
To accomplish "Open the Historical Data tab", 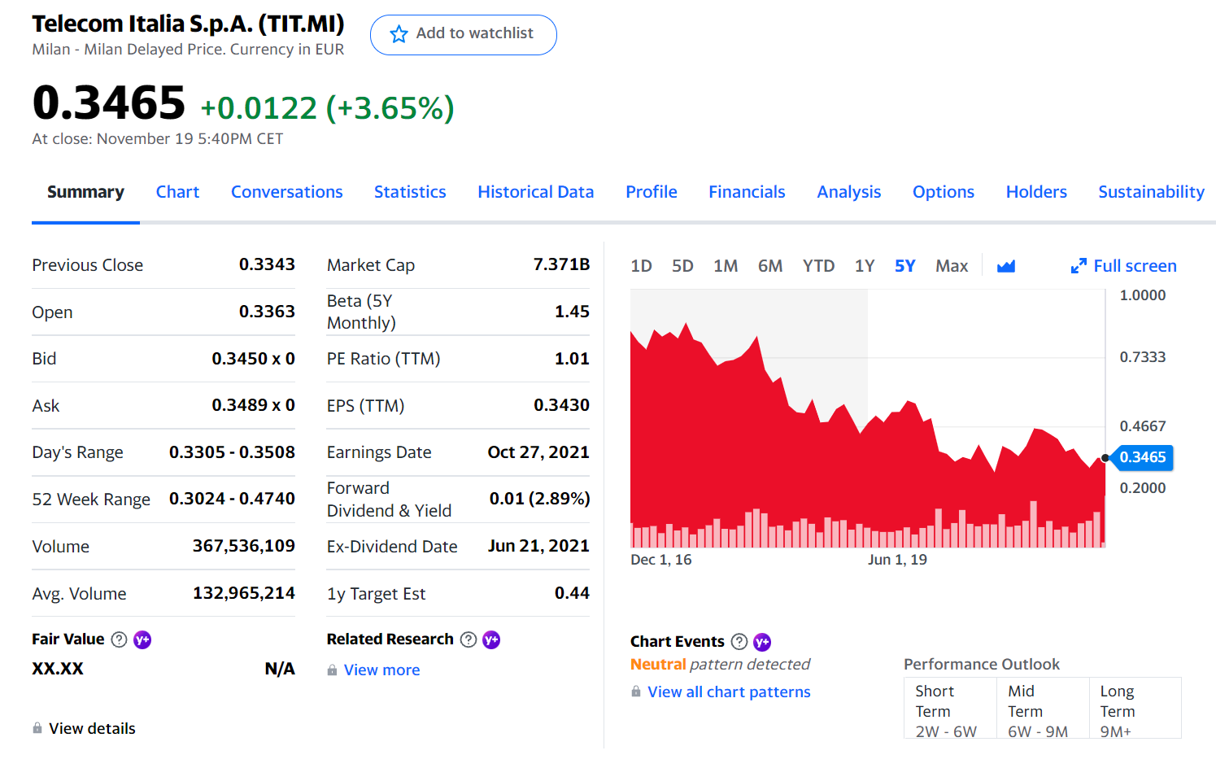I will (535, 192).
